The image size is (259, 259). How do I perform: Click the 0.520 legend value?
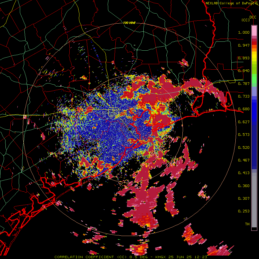(x=244, y=148)
